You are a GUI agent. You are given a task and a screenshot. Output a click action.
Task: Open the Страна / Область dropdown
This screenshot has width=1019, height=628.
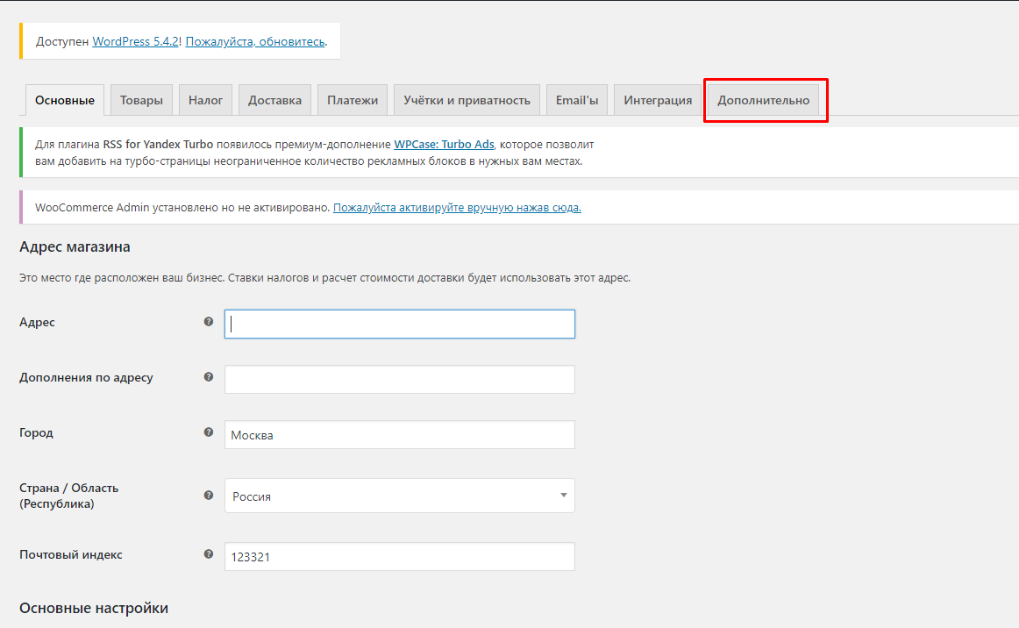pyautogui.click(x=399, y=496)
